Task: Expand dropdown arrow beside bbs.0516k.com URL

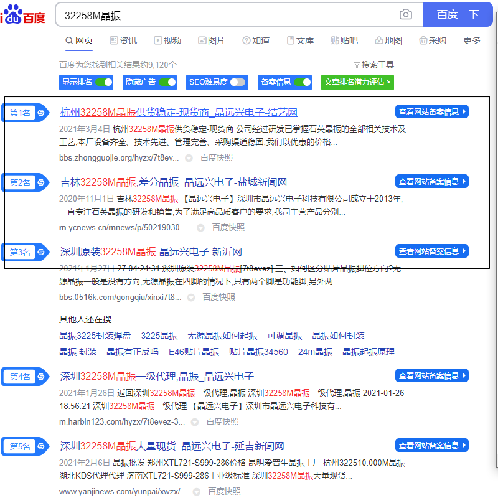Action: (191, 298)
